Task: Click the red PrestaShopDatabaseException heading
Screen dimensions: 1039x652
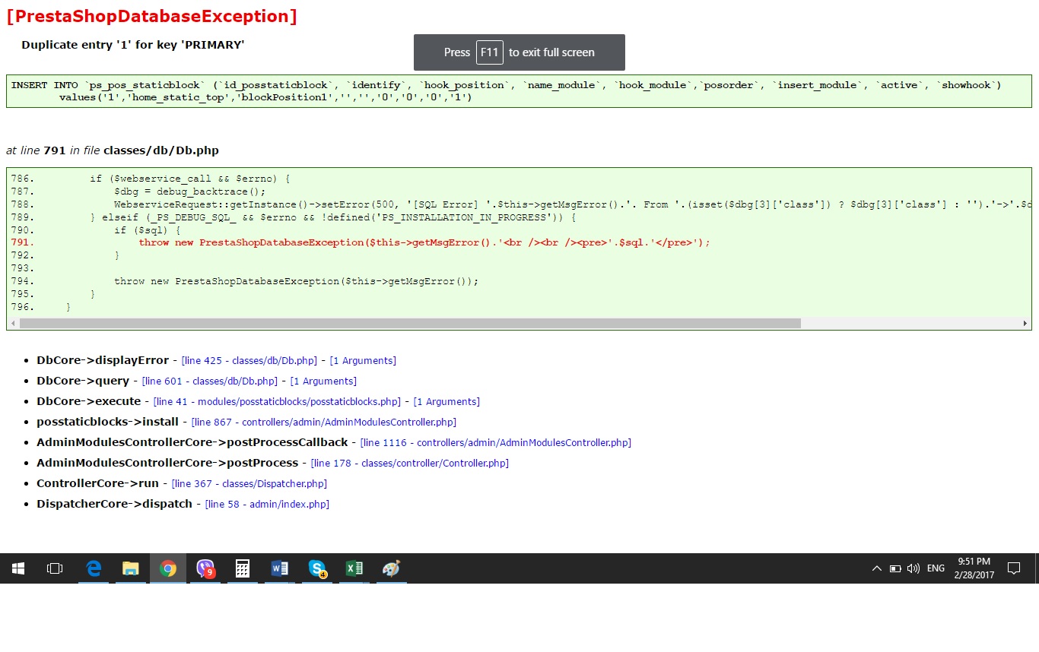Action: point(151,16)
